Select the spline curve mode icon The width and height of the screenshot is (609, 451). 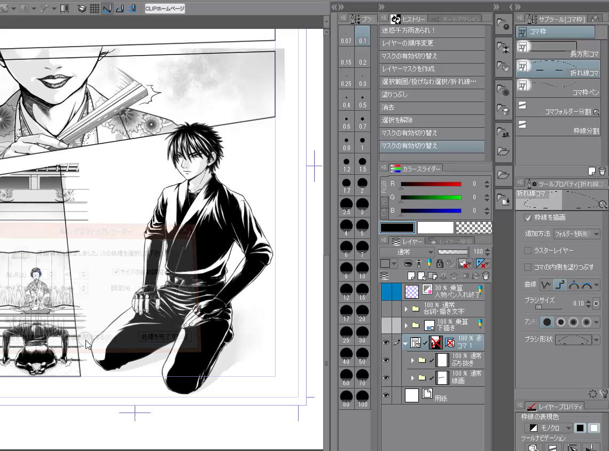[560, 285]
